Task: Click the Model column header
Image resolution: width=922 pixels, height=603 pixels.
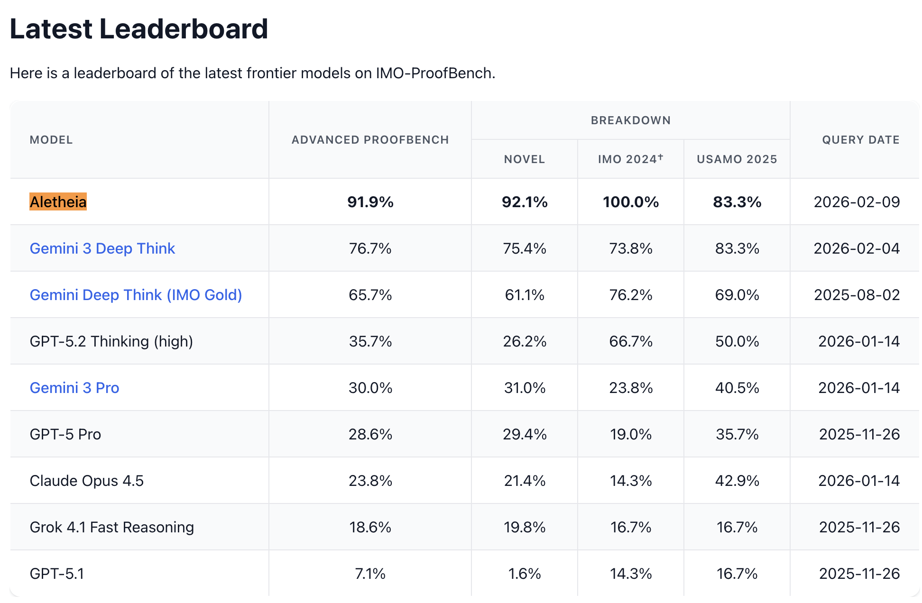Action: 51,140
